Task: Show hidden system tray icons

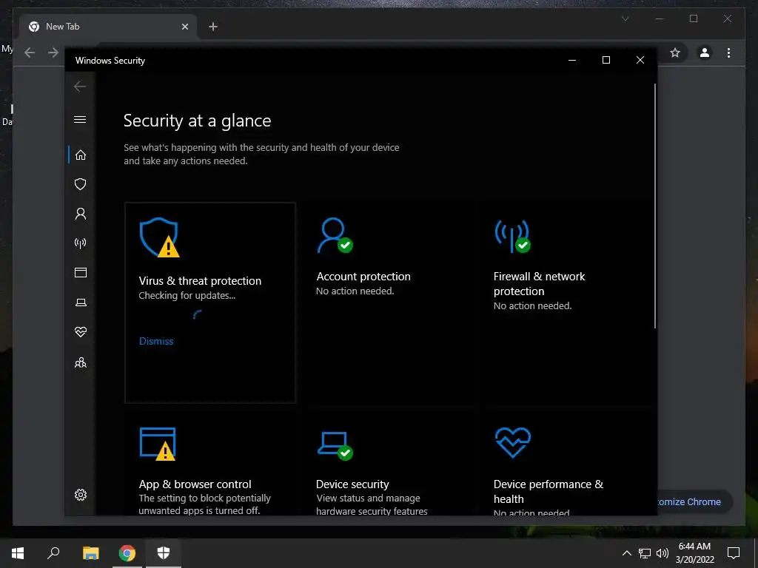Action: click(626, 553)
